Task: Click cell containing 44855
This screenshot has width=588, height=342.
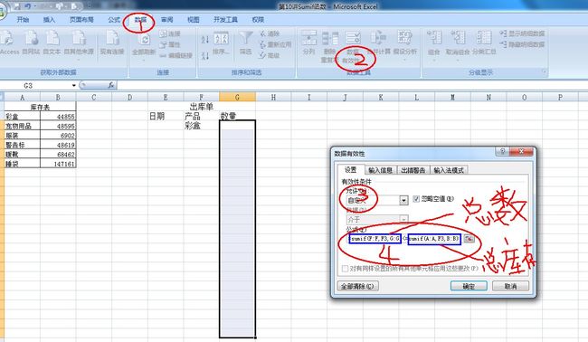Action: [x=58, y=117]
